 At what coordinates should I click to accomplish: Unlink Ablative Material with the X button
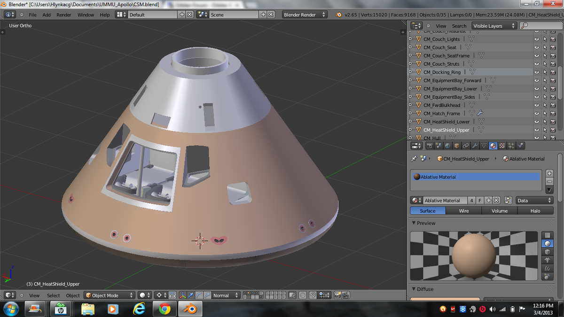pyautogui.click(x=496, y=201)
